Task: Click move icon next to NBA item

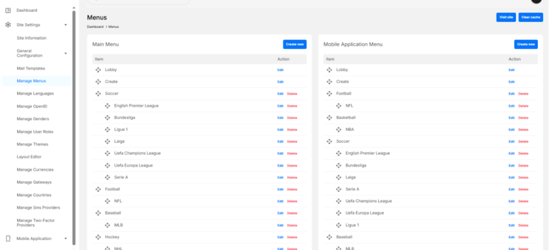Action: coord(339,129)
